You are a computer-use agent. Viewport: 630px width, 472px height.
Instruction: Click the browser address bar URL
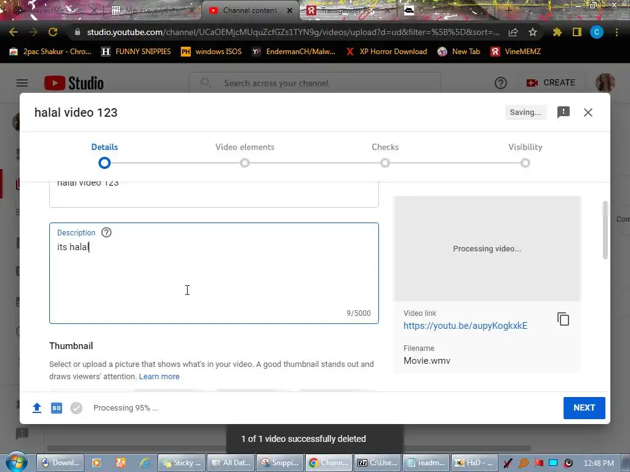[293, 32]
